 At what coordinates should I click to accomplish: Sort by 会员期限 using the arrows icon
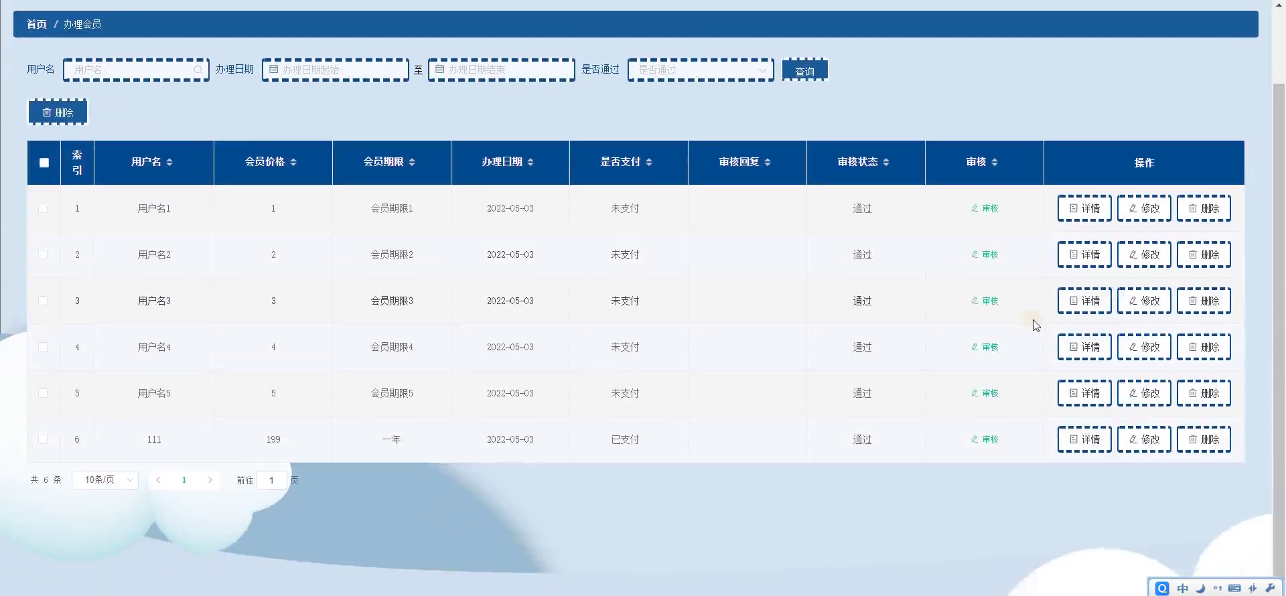click(x=412, y=162)
